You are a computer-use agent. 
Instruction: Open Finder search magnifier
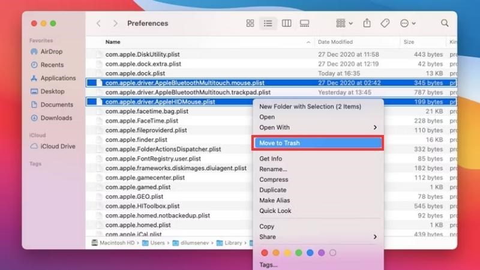[445, 23]
